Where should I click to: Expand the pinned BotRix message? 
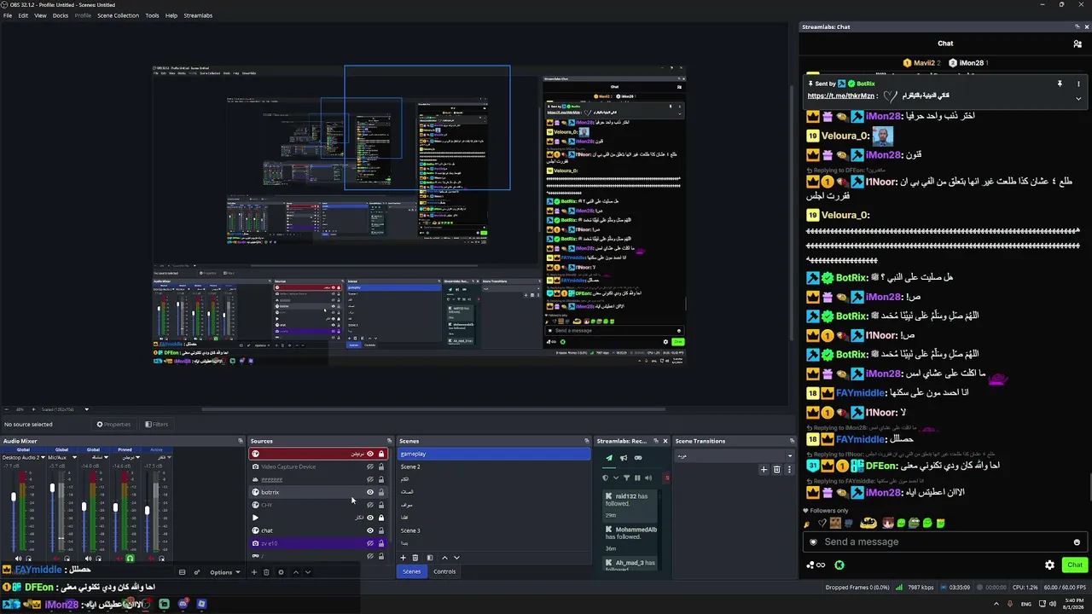[x=1078, y=98]
